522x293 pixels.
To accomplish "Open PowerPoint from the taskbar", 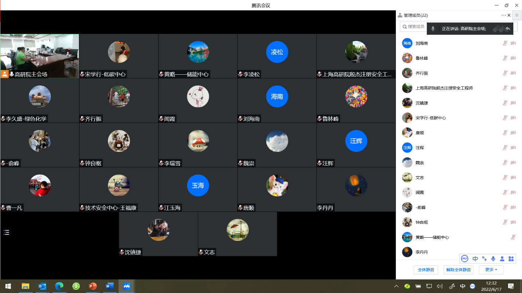I will pyautogui.click(x=93, y=286).
